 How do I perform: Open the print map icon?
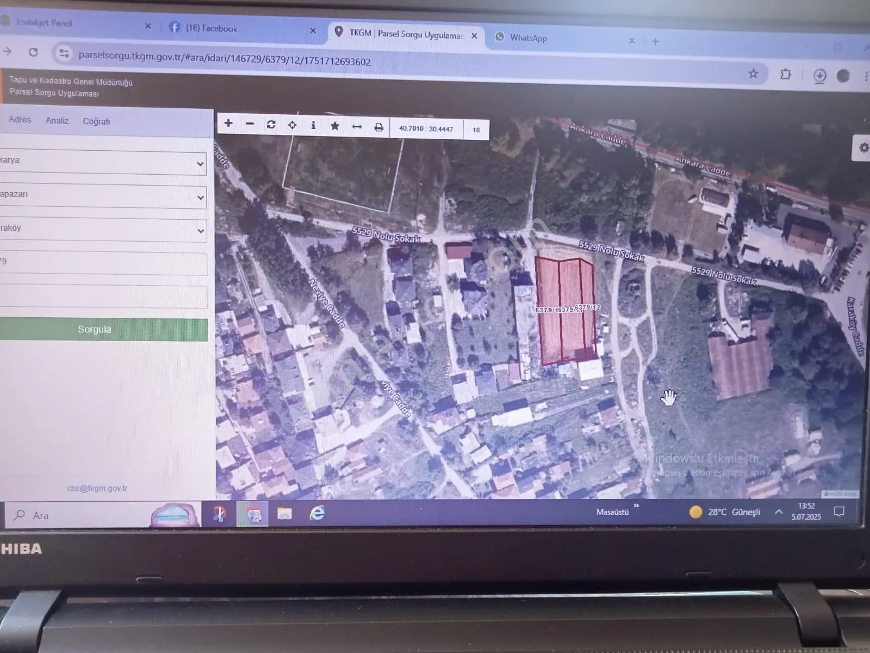point(379,127)
